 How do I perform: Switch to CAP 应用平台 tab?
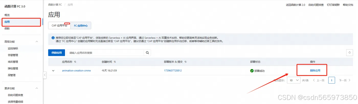coord(59,25)
